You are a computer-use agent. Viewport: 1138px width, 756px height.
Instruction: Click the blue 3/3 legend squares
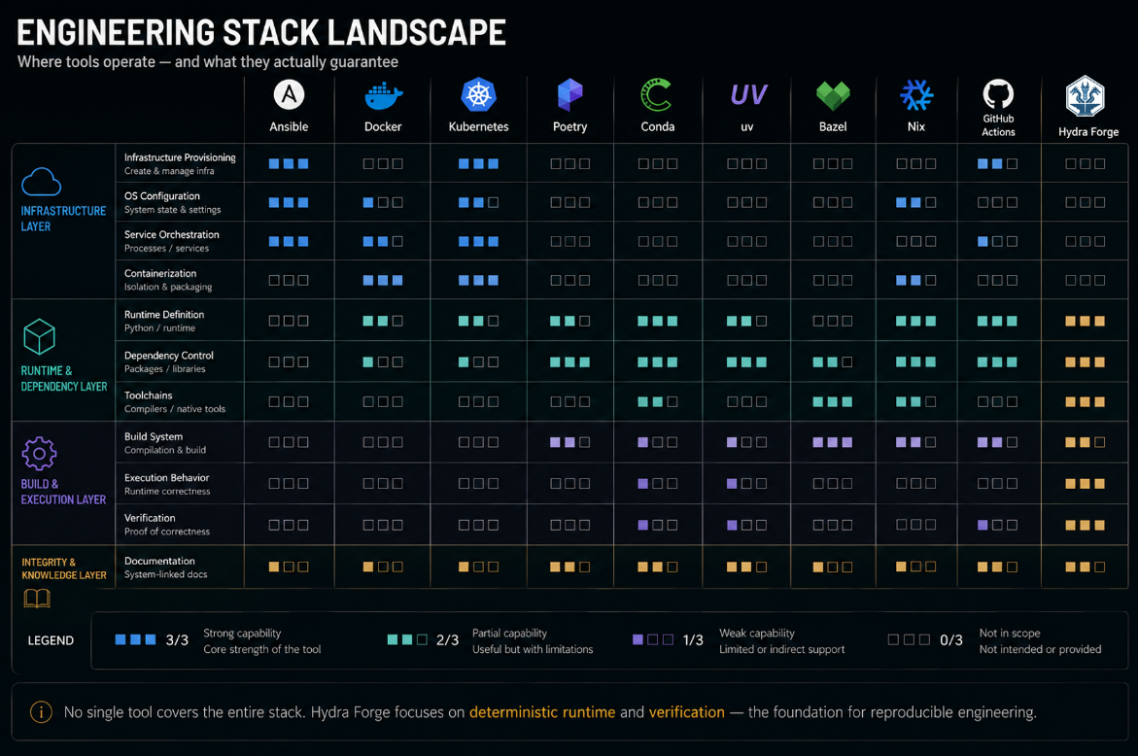pyautogui.click(x=136, y=640)
